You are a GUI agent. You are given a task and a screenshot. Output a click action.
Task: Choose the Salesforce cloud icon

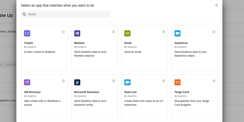click(x=178, y=33)
